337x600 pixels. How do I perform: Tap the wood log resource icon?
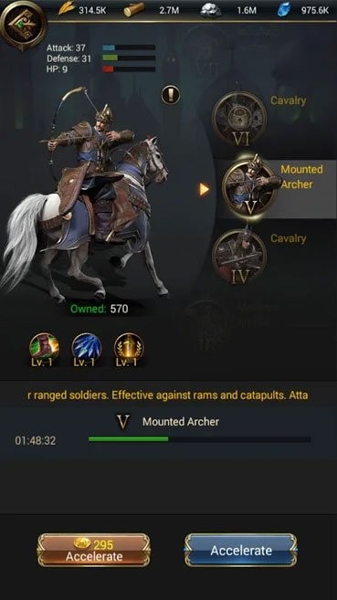coord(134,9)
